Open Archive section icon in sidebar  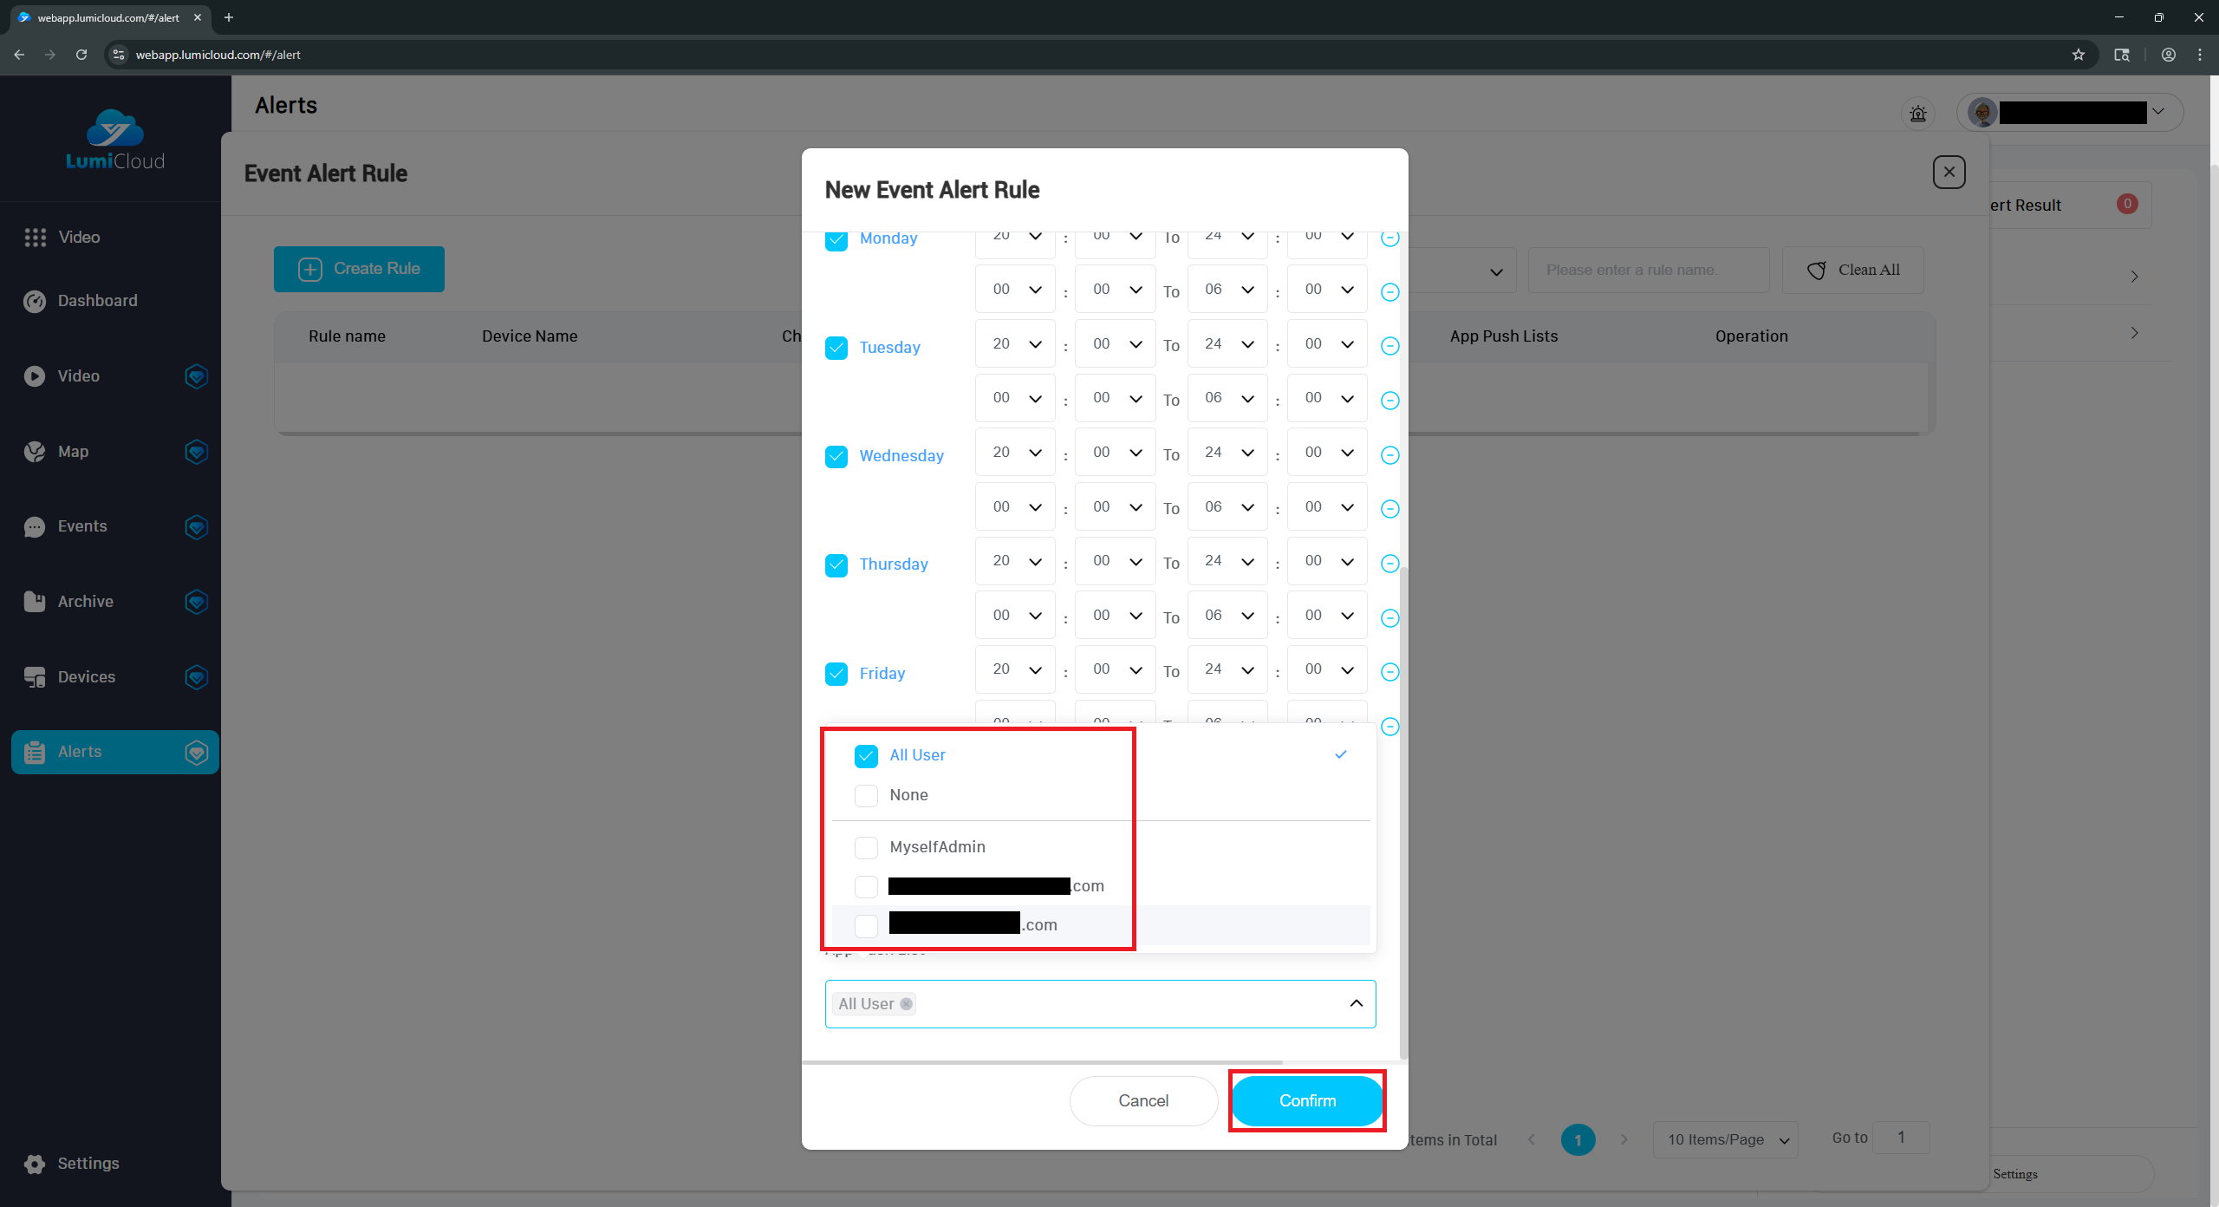pyautogui.click(x=35, y=602)
